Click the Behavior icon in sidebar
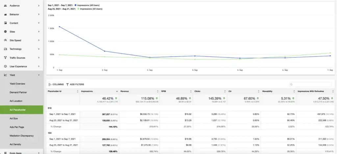 click(x=5, y=14)
